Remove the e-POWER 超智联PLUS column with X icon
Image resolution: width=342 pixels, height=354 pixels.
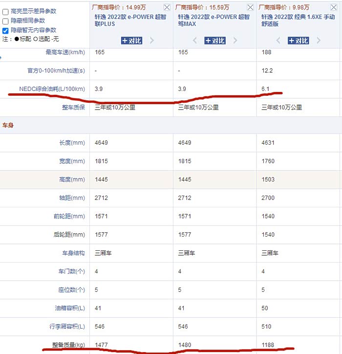click(x=167, y=7)
